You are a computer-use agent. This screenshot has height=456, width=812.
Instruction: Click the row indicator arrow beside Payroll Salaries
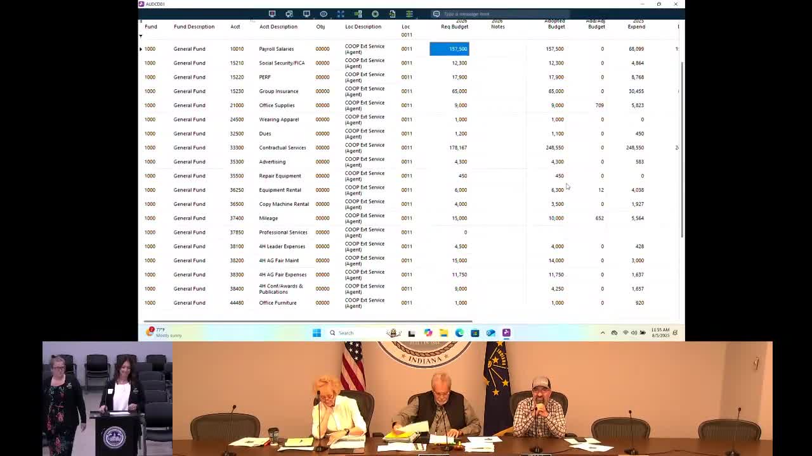tap(141, 49)
